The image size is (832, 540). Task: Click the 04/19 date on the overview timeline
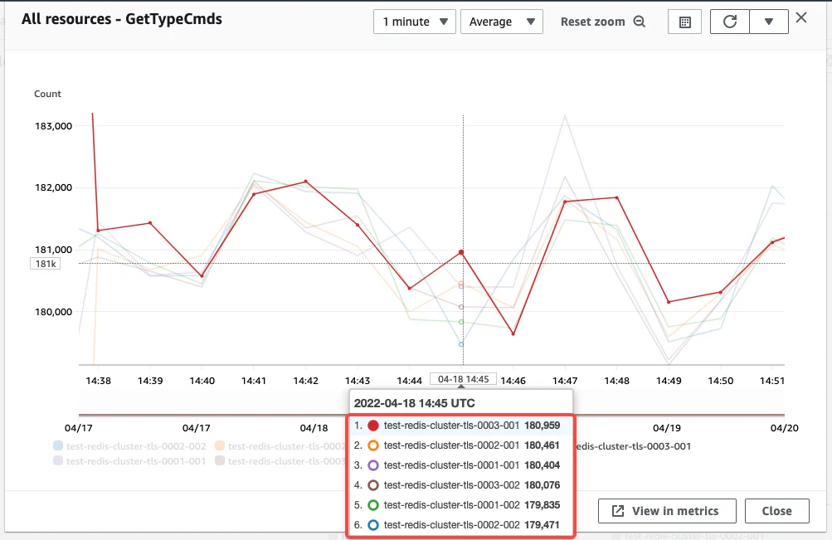coord(666,428)
